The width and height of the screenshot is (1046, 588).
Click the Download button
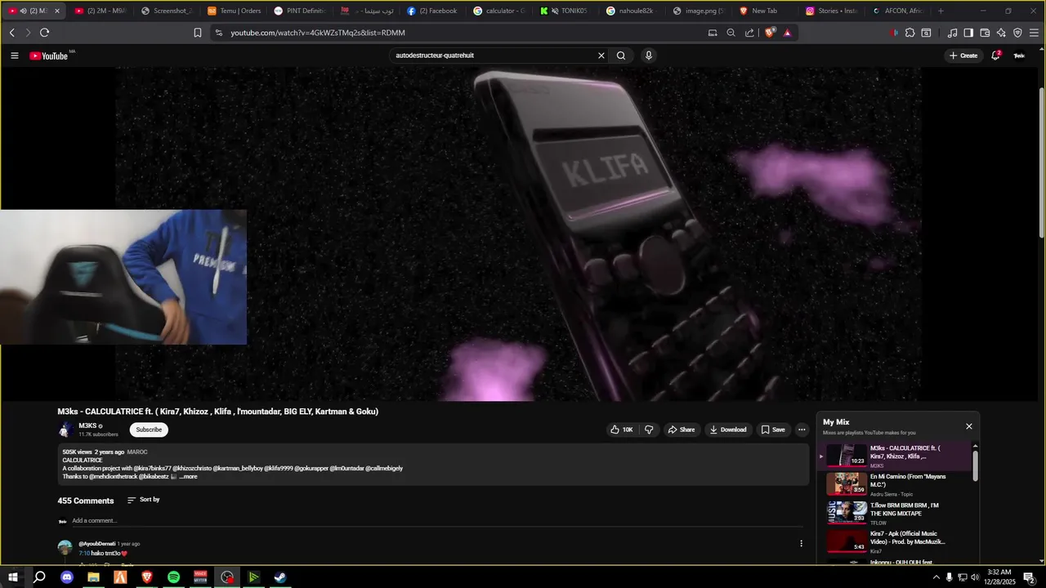point(728,430)
